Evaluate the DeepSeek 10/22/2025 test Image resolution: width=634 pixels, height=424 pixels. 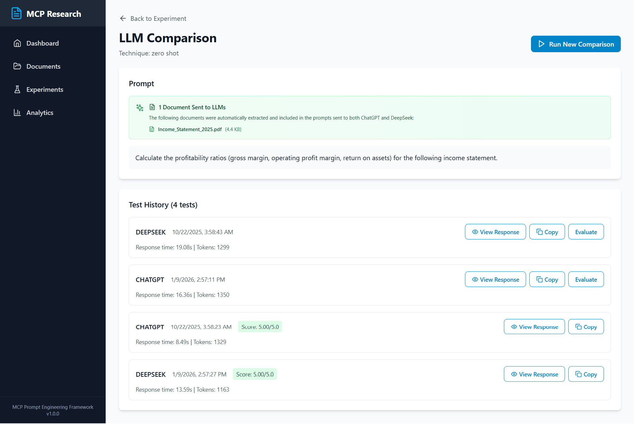pyautogui.click(x=586, y=232)
